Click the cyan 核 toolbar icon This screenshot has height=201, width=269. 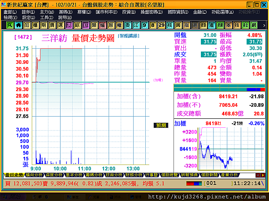click(169, 25)
